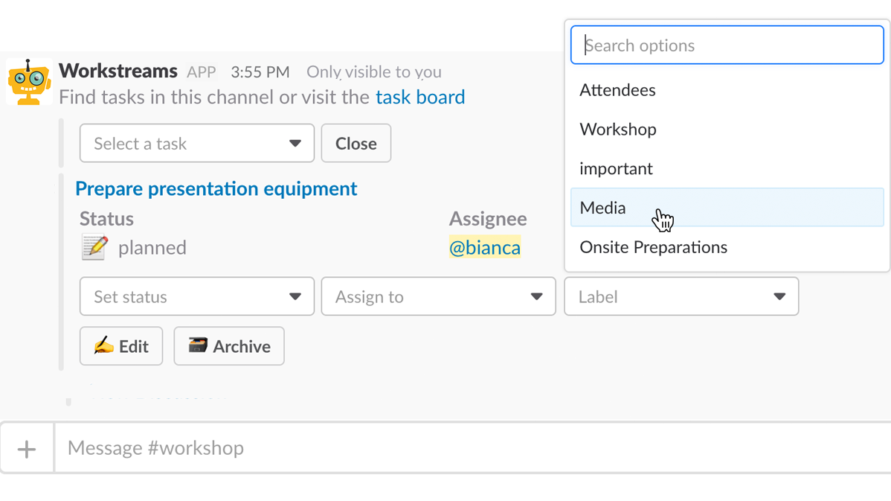
Task: Open the Assign to dropdown
Action: 438,296
